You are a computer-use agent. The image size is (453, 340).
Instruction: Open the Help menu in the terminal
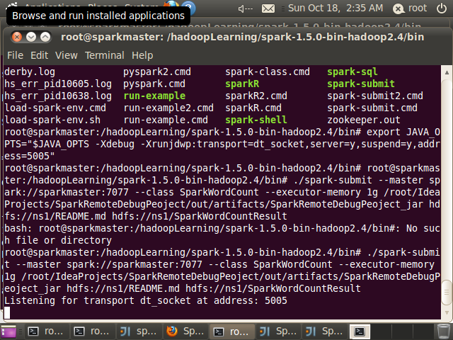[x=142, y=55]
